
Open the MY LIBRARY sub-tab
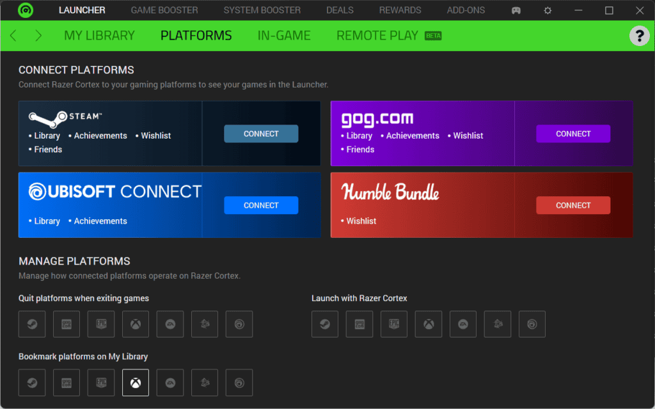pos(99,36)
